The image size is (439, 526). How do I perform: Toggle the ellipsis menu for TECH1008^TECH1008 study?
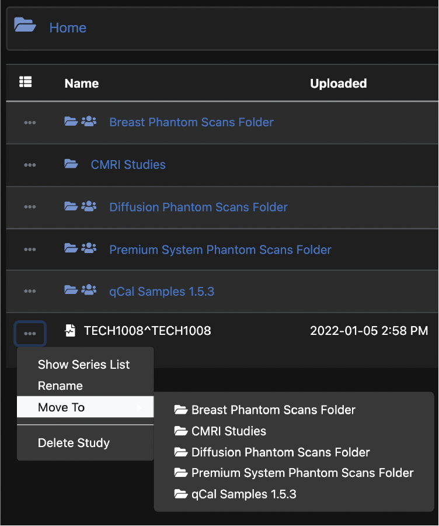(x=30, y=334)
